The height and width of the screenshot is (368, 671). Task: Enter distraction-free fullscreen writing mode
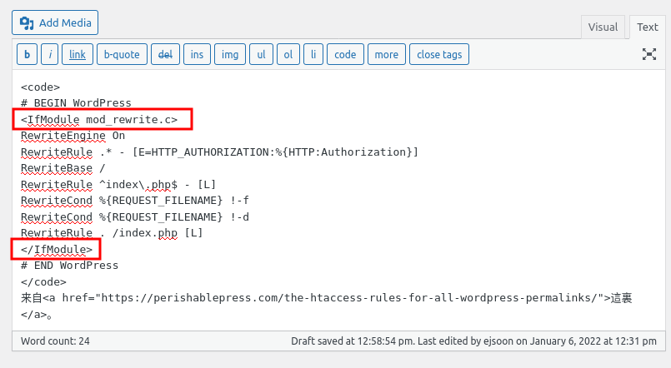648,55
